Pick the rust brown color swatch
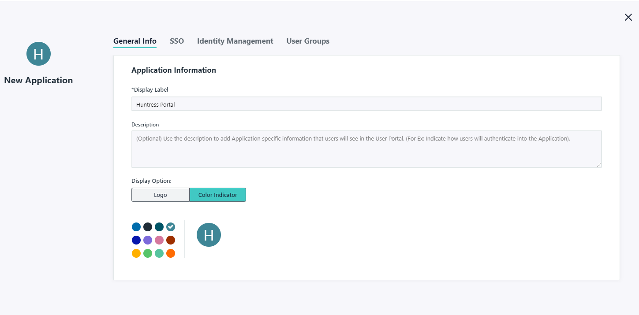 coord(171,240)
